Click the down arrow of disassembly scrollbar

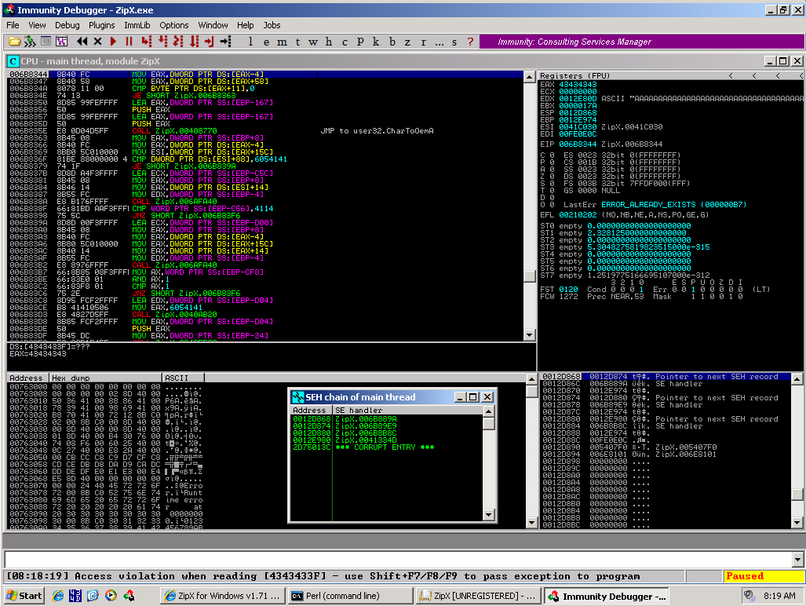[530, 335]
